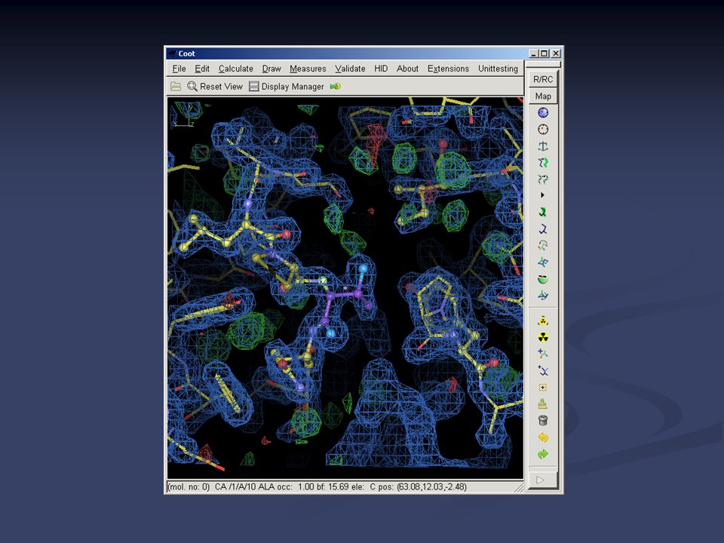Click the Auto Fit Rotamer green icon
Screen dimensions: 724x543
click(x=543, y=213)
